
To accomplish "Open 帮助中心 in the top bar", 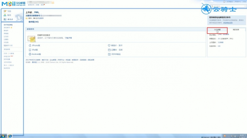I will coord(238,2).
